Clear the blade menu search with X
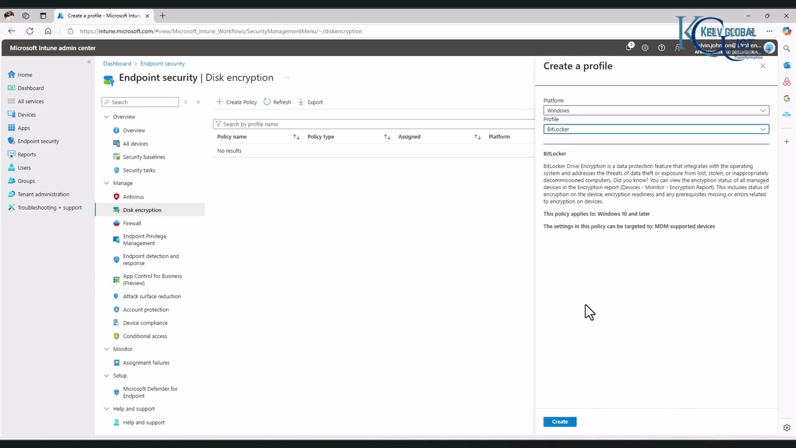This screenshot has height=448, width=796. [x=185, y=102]
